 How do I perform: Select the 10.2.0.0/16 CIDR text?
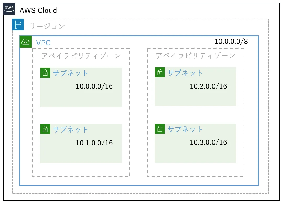coord(208,86)
